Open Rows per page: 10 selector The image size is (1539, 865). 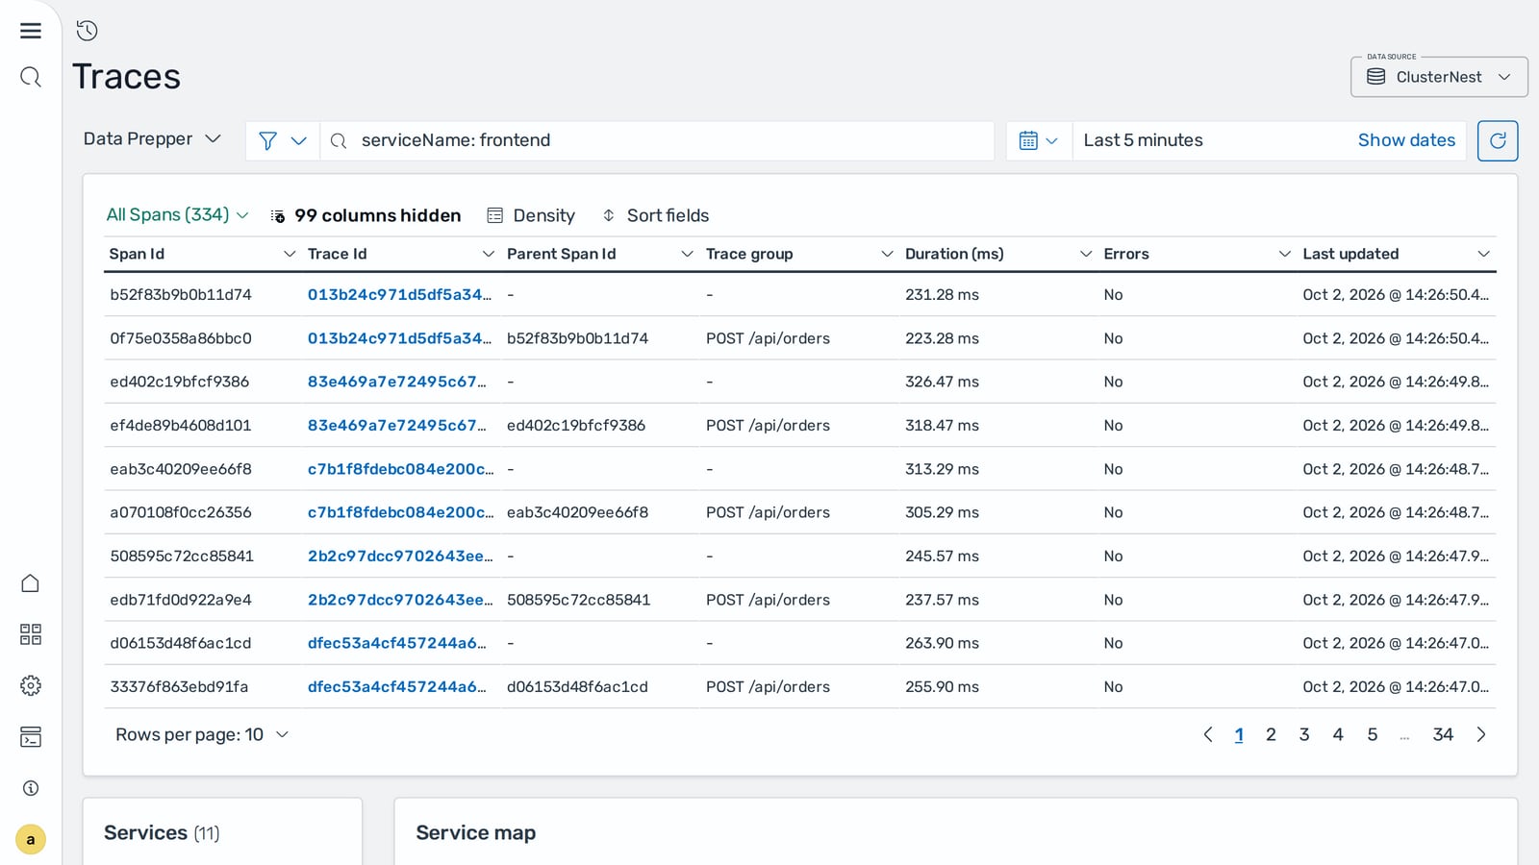(202, 734)
